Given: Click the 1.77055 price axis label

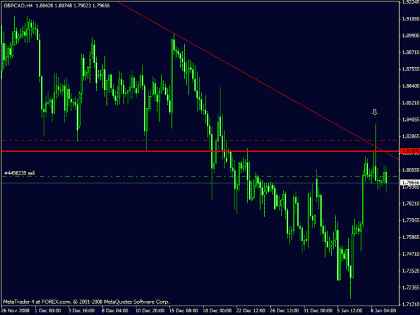Looking at the screenshot, I should pos(411,220).
